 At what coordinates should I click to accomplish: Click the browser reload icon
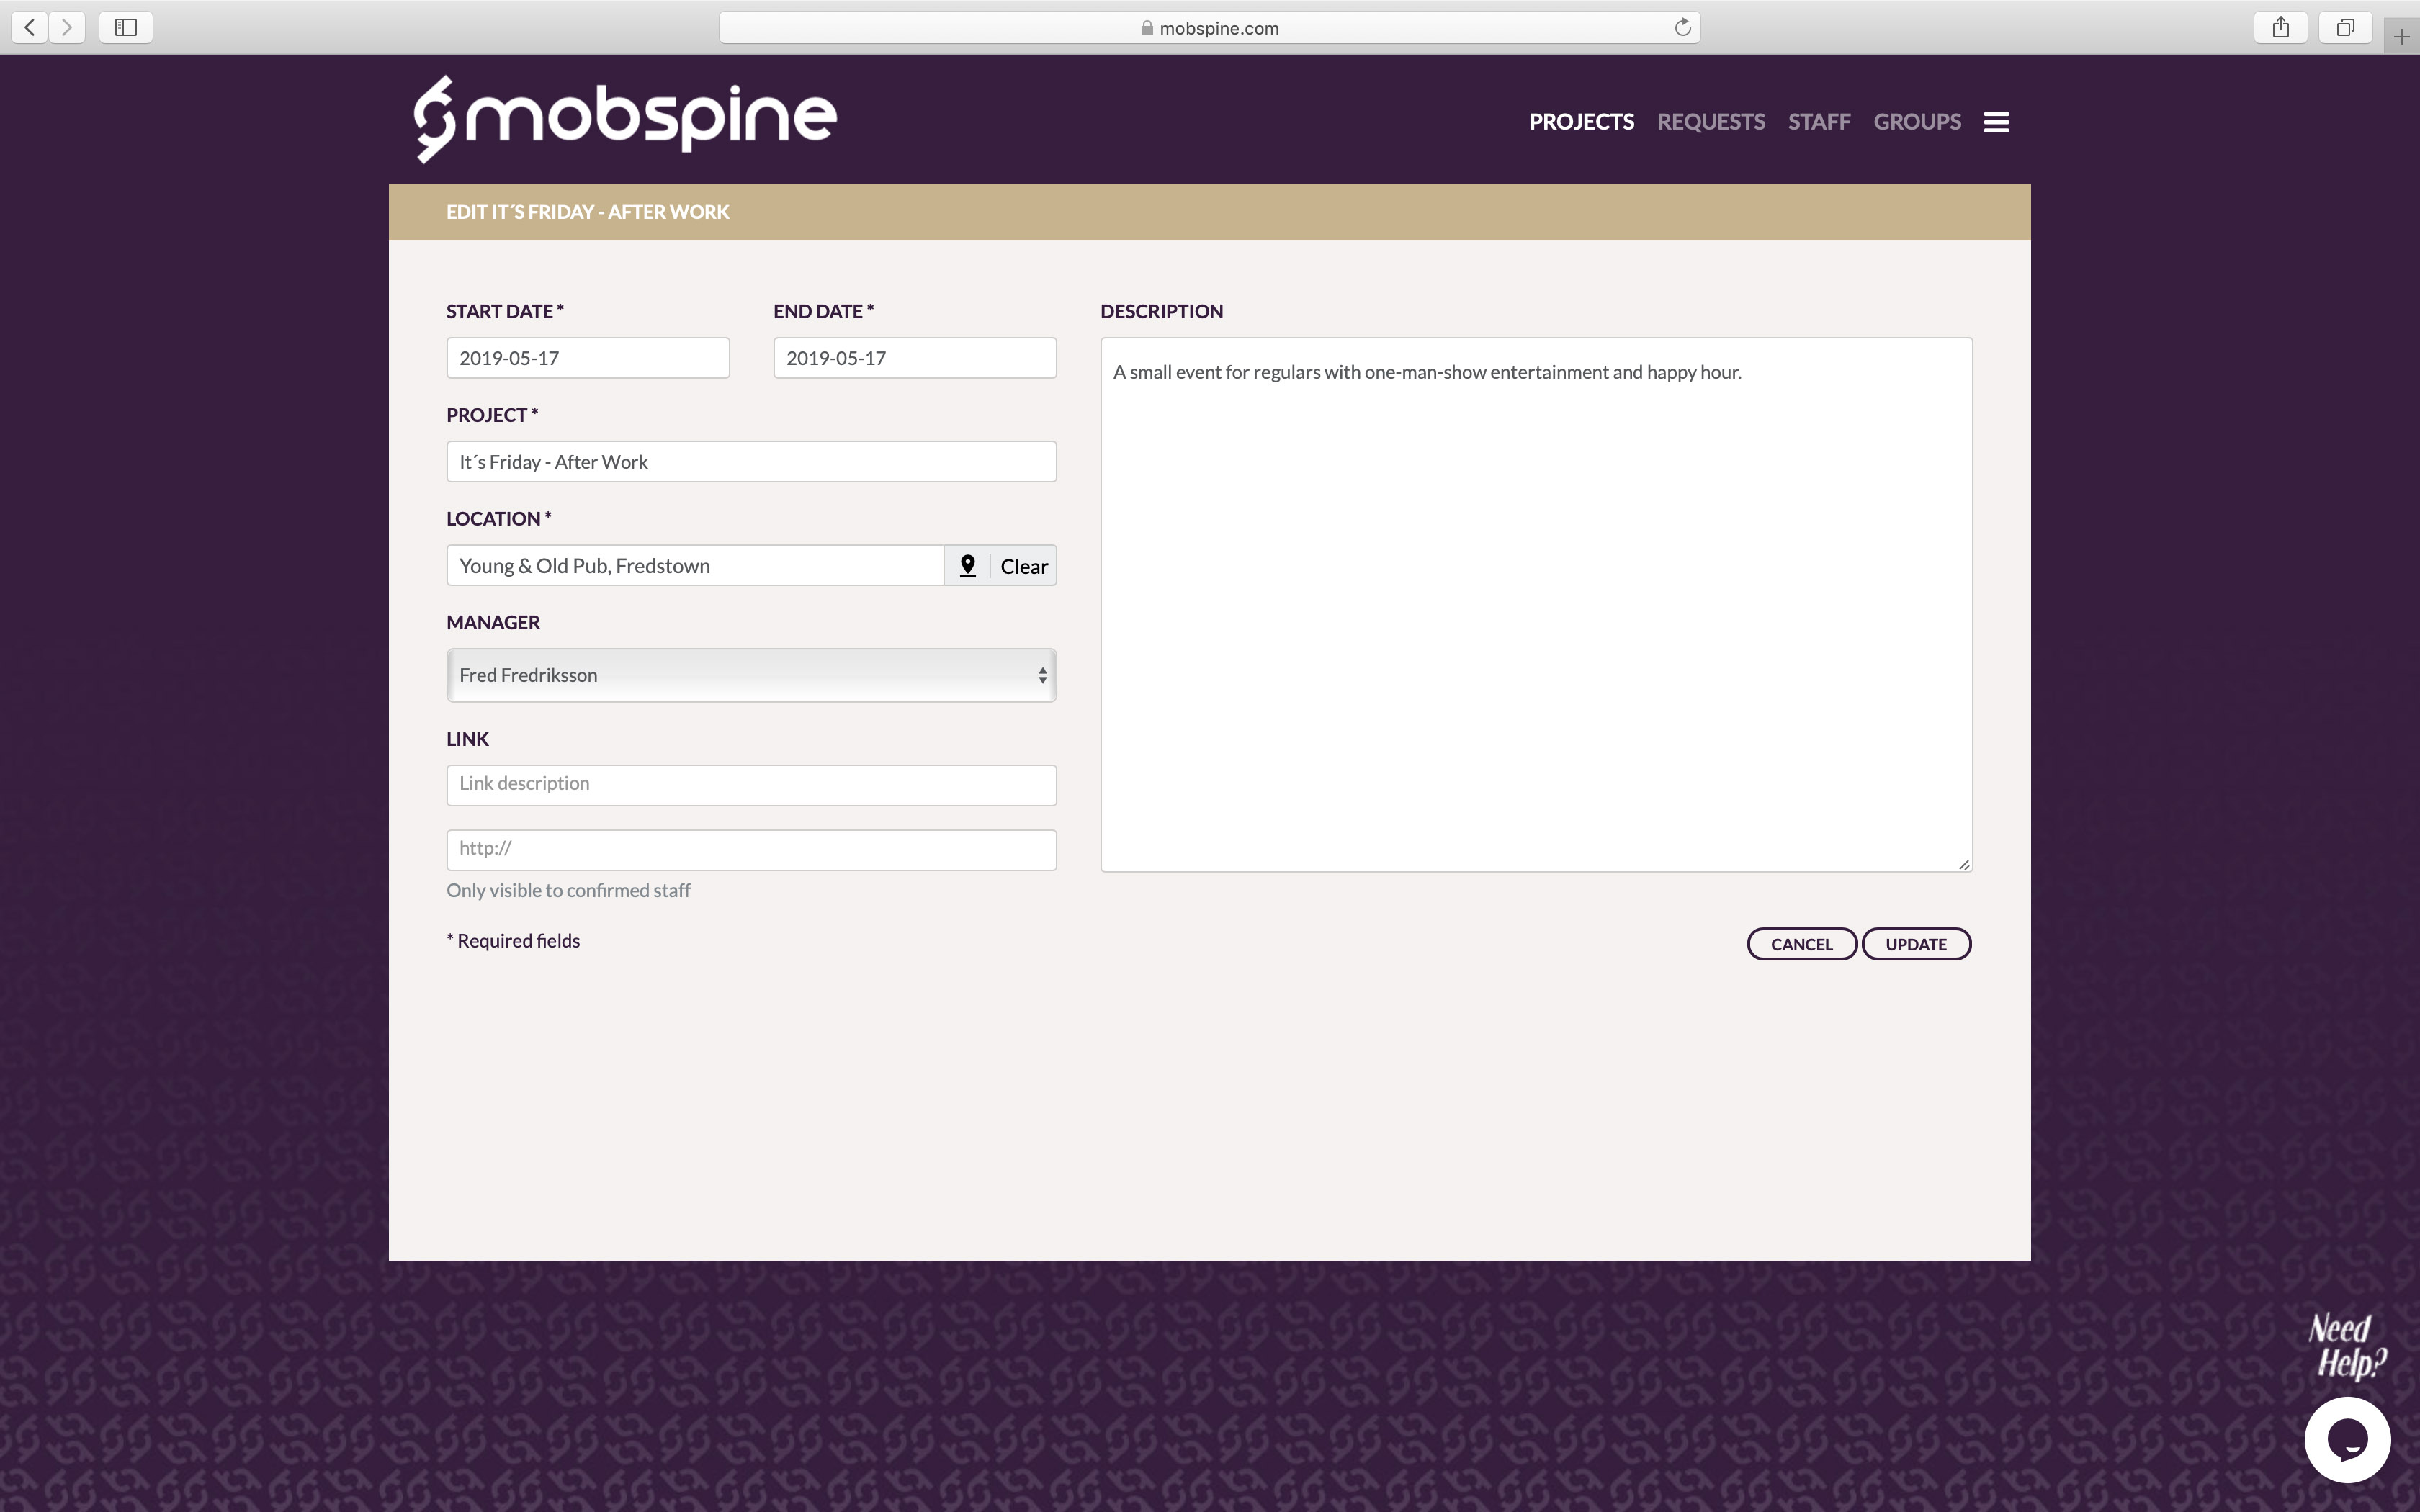[1683, 26]
